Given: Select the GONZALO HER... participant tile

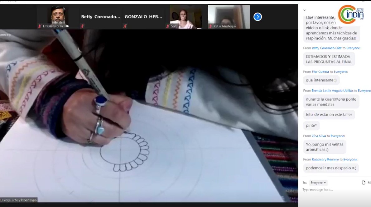Looking at the screenshot, I should pos(143,17).
